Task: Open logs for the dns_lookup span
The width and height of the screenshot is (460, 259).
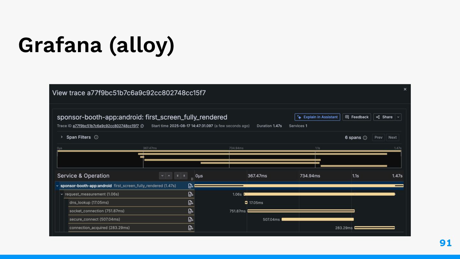Action: click(x=191, y=202)
